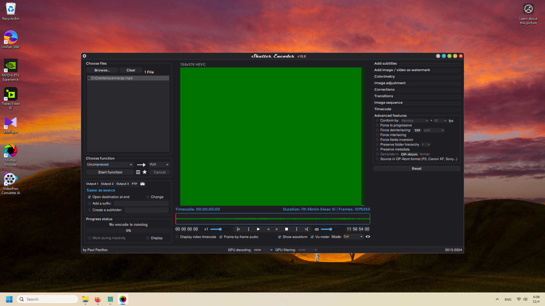545x306 pixels.
Task: Click the favorites star icon
Action: [145, 172]
